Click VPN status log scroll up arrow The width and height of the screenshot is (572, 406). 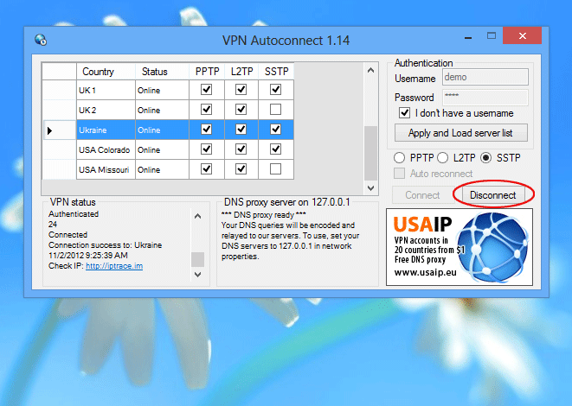tap(197, 216)
